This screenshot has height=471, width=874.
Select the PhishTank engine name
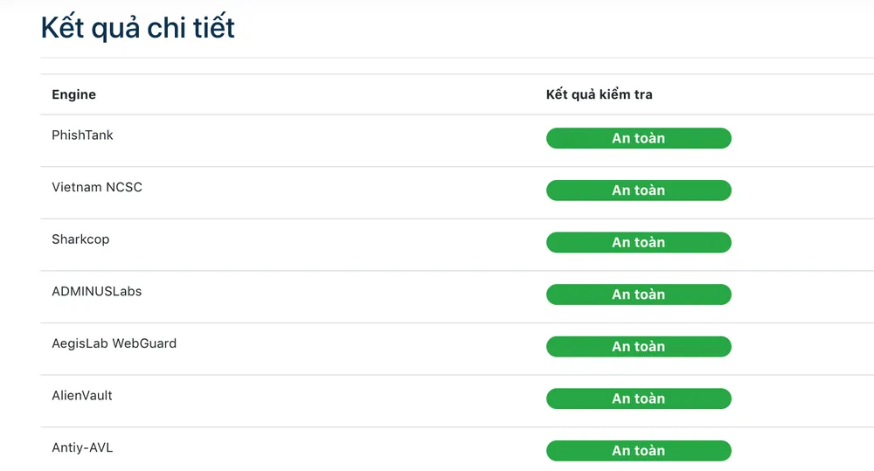tap(82, 135)
